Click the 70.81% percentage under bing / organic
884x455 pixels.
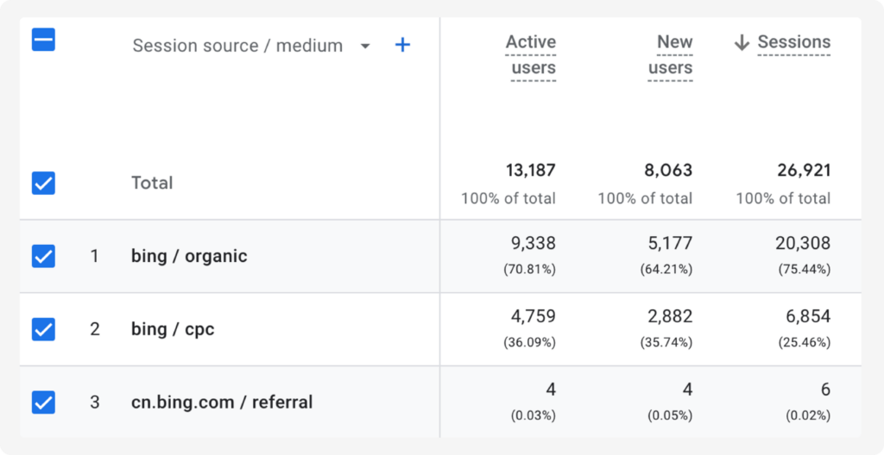coord(530,270)
